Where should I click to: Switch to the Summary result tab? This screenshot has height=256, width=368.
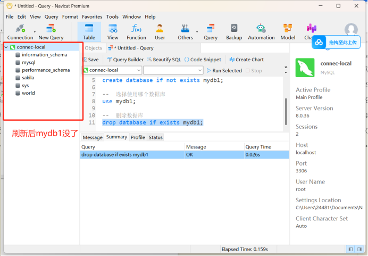116,137
